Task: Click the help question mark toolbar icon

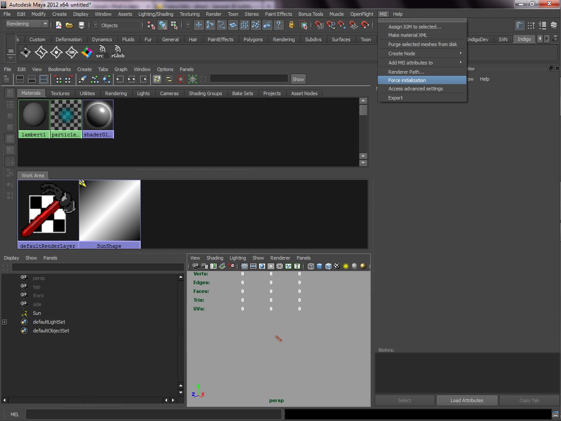Action: (278, 25)
